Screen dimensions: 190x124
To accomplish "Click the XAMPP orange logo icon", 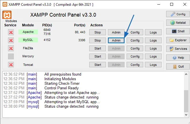I will coord(7,15).
